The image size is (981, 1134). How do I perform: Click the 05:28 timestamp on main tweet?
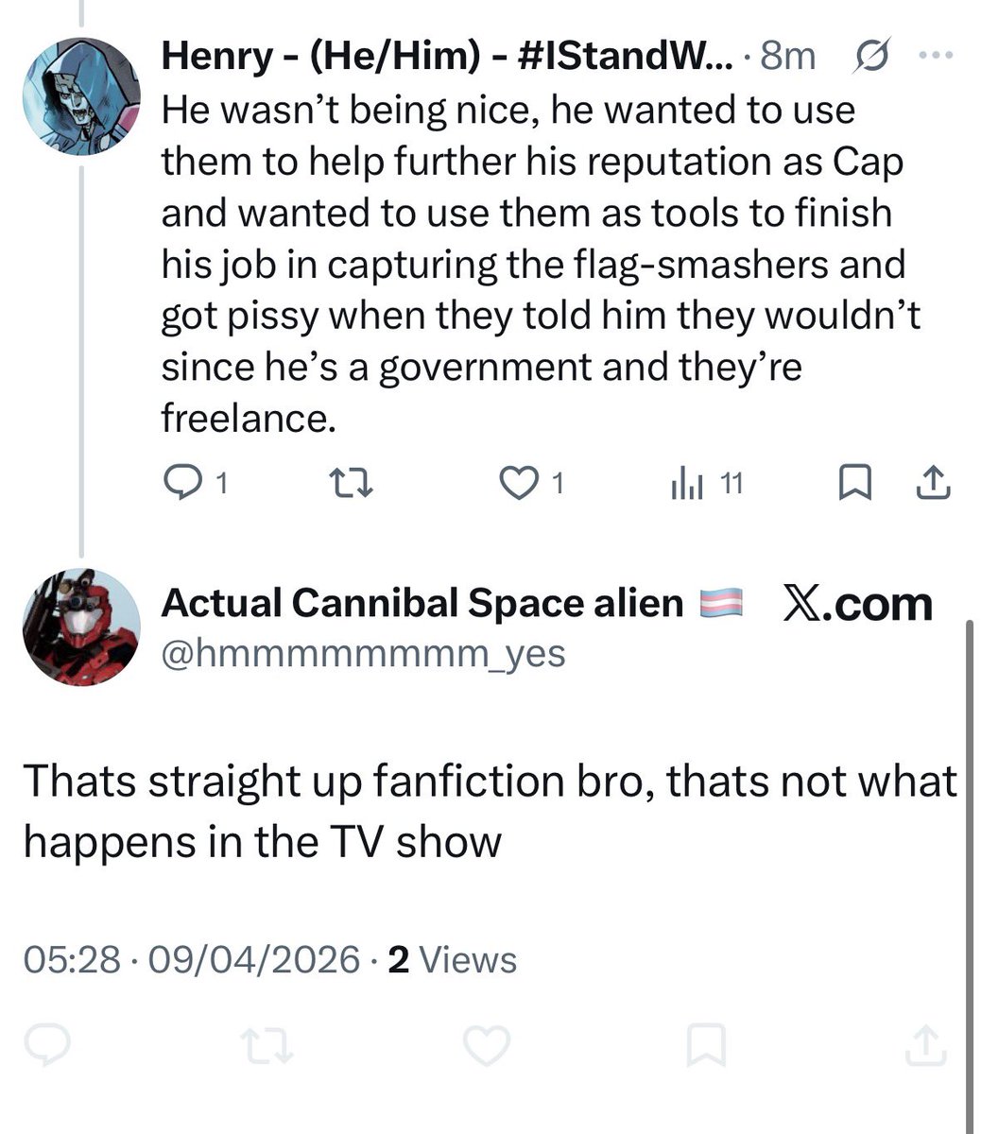pos(72,960)
